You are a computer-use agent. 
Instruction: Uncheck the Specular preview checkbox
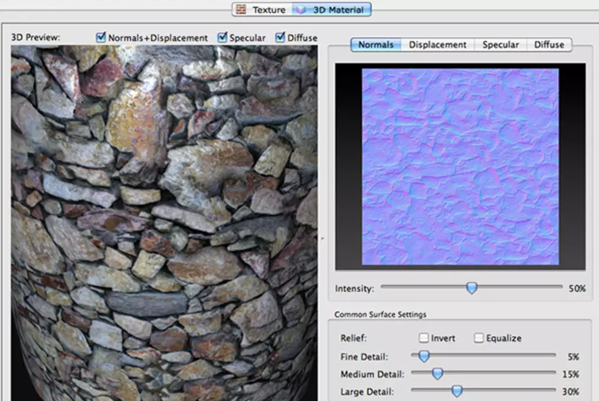(x=222, y=37)
